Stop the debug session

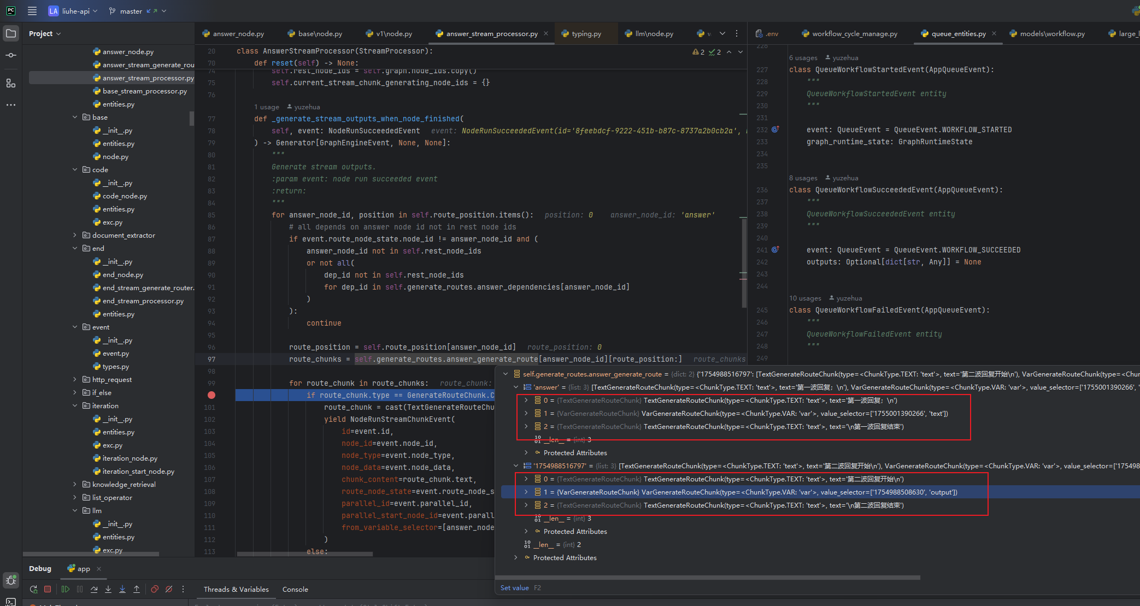(x=48, y=589)
